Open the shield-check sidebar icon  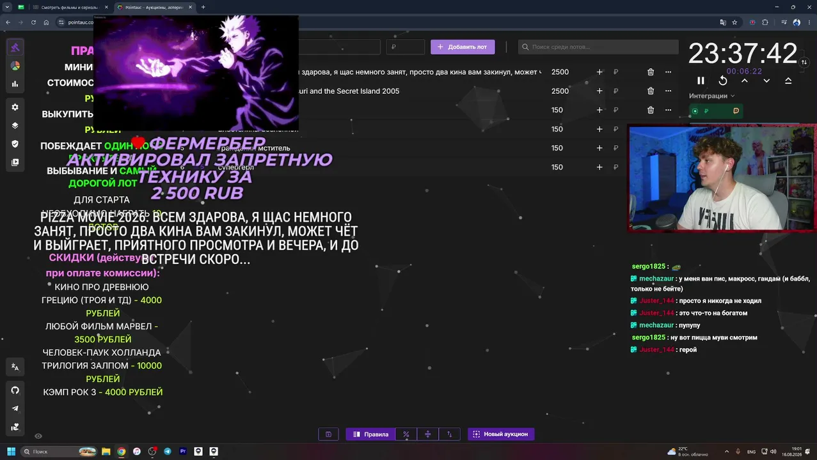[x=15, y=144]
